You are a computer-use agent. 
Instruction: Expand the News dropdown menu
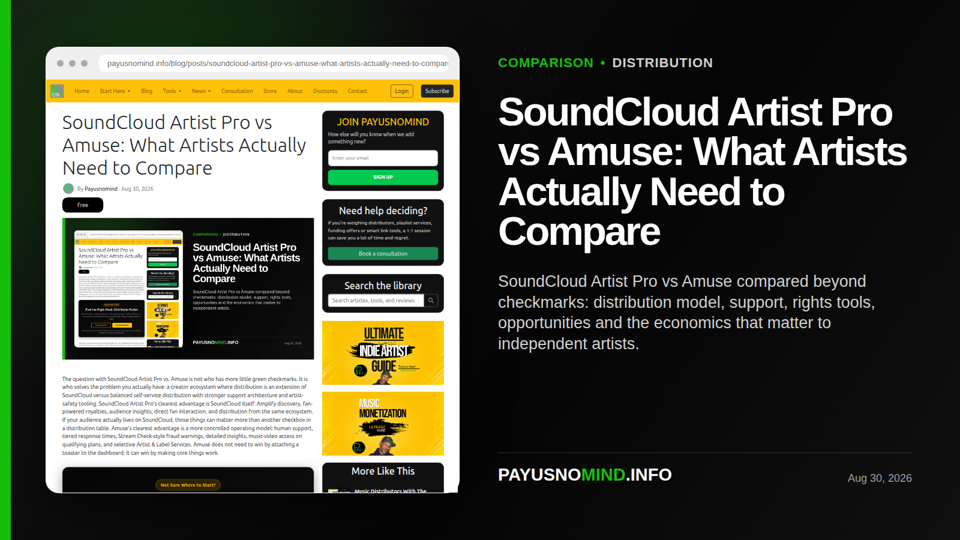pyautogui.click(x=201, y=91)
